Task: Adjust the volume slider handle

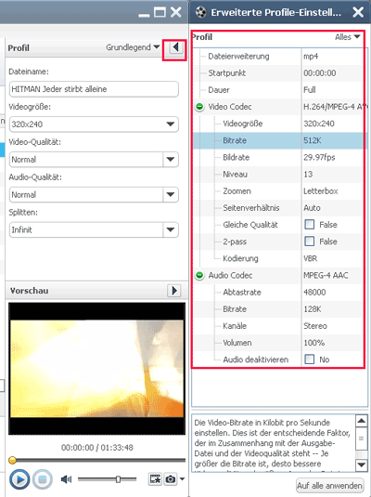Action: 118,479
